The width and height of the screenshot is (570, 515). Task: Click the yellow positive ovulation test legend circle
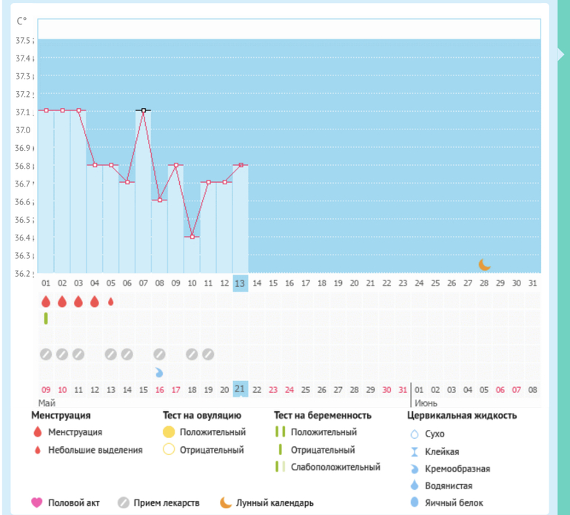click(x=169, y=432)
